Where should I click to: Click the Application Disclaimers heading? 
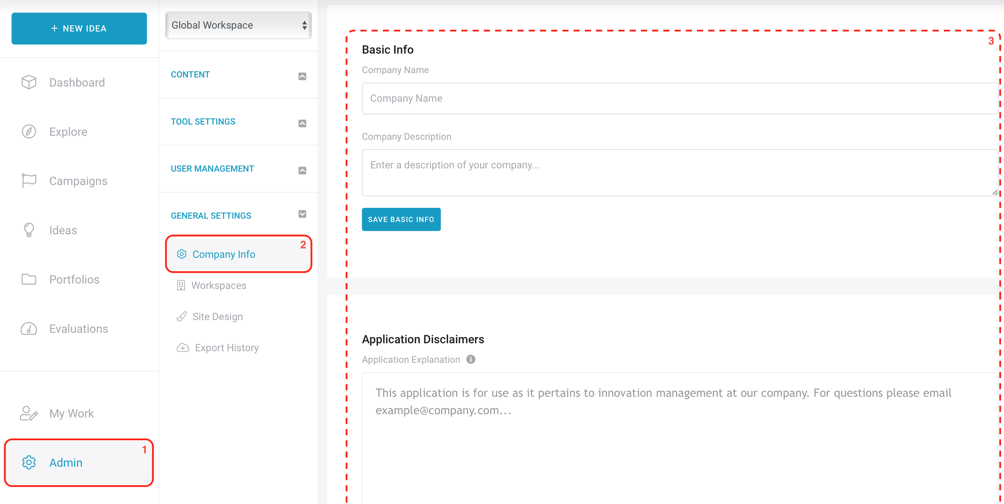pyautogui.click(x=423, y=339)
